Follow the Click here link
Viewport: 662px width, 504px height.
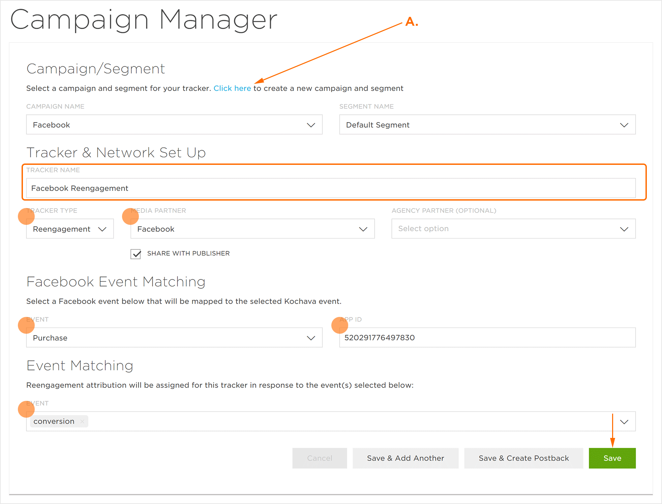[x=232, y=88]
